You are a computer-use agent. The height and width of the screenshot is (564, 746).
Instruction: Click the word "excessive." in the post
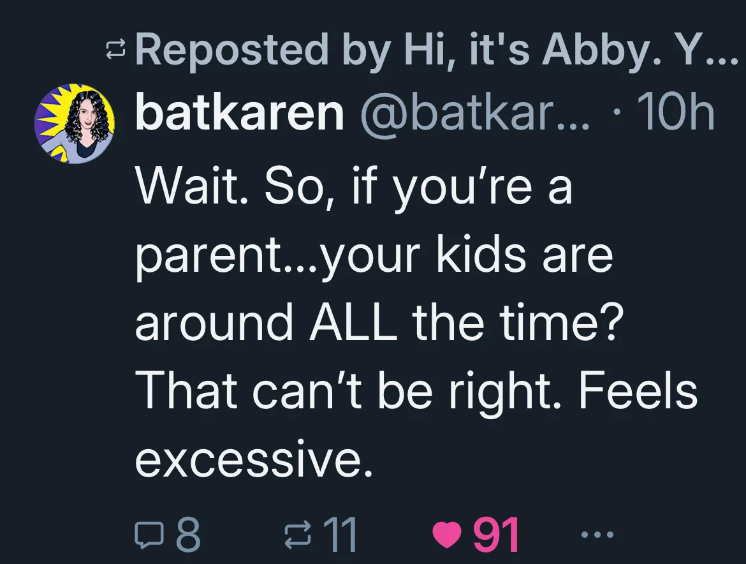(254, 460)
